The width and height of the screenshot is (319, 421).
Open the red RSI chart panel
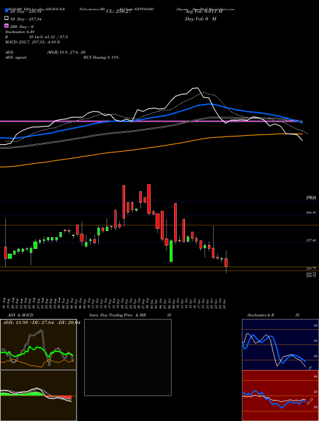[x=280, y=395]
